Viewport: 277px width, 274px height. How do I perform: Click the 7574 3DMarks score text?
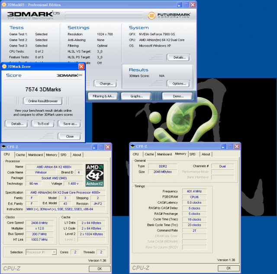(43, 89)
